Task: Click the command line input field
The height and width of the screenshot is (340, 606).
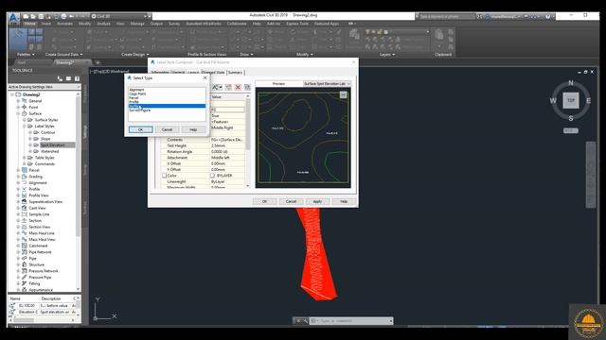Action: pos(351,321)
